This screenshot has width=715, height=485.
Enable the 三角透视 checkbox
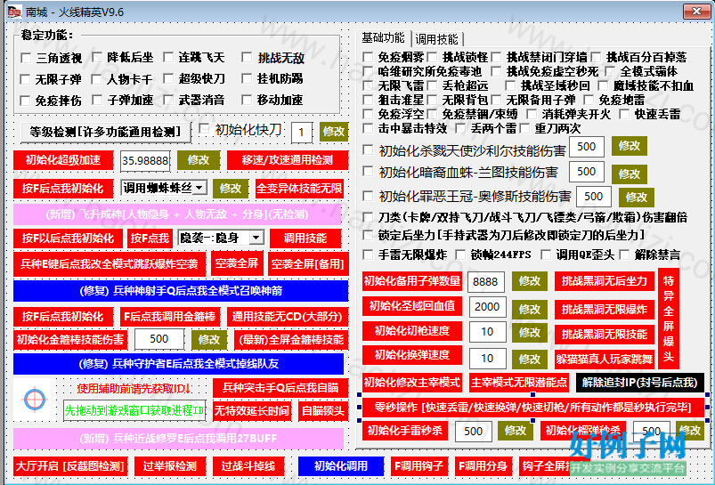click(27, 58)
